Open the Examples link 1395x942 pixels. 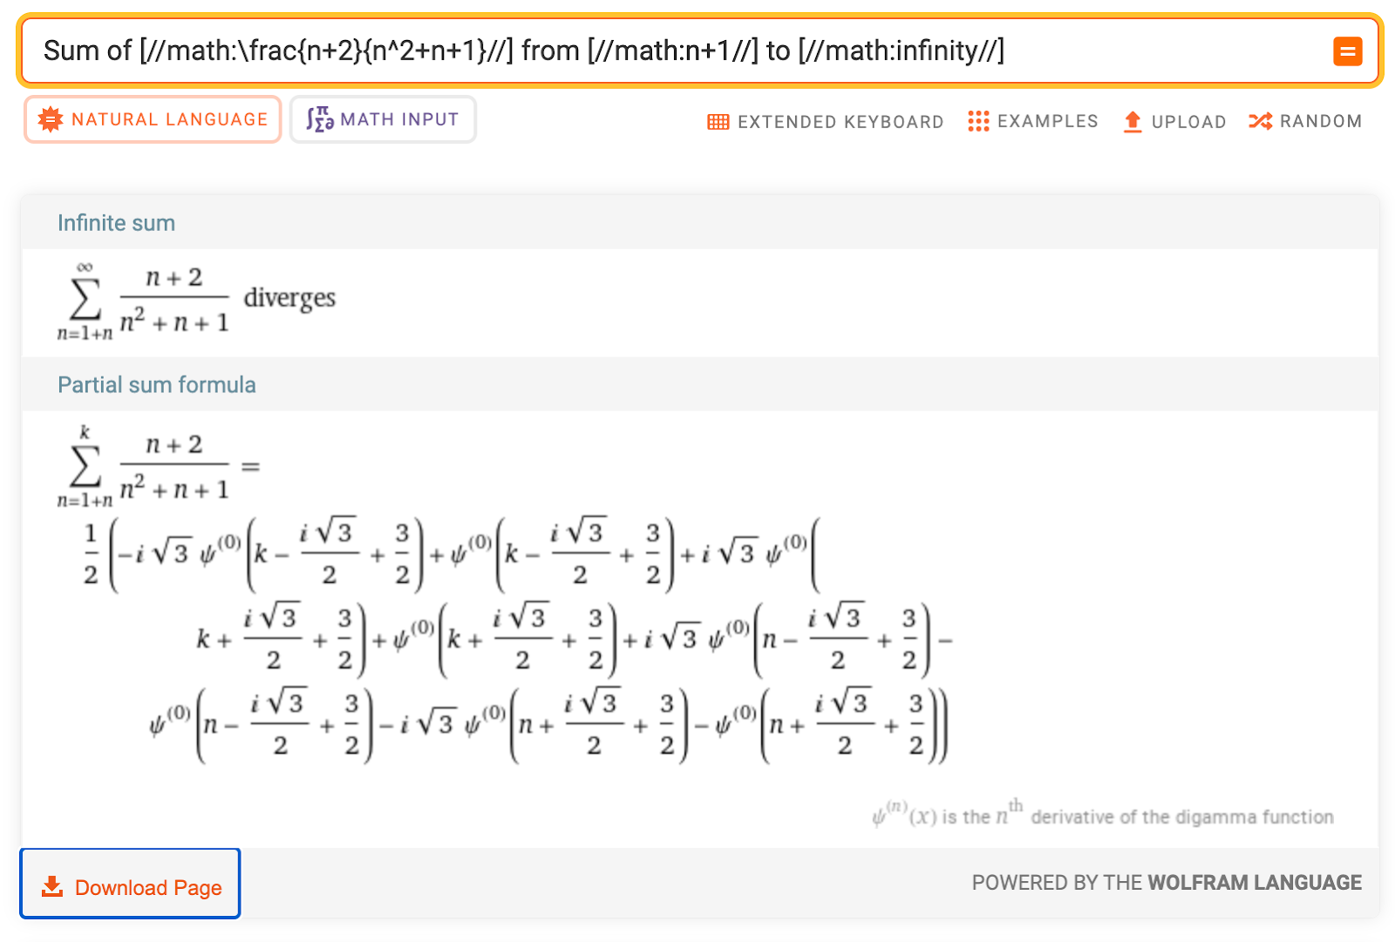(1033, 121)
